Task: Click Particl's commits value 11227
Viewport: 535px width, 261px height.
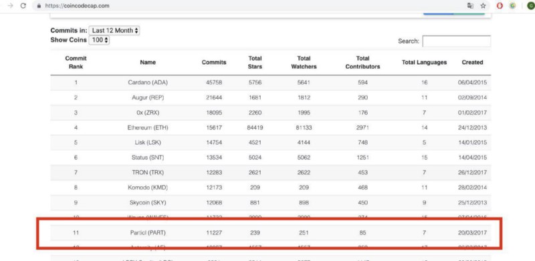Action: [214, 233]
